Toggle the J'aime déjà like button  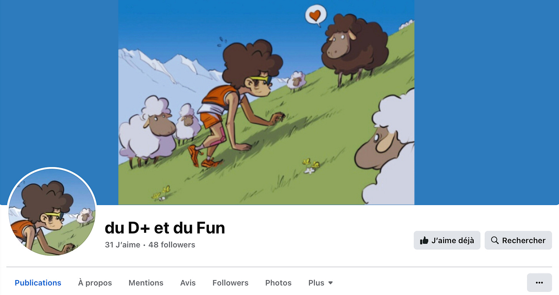point(447,240)
